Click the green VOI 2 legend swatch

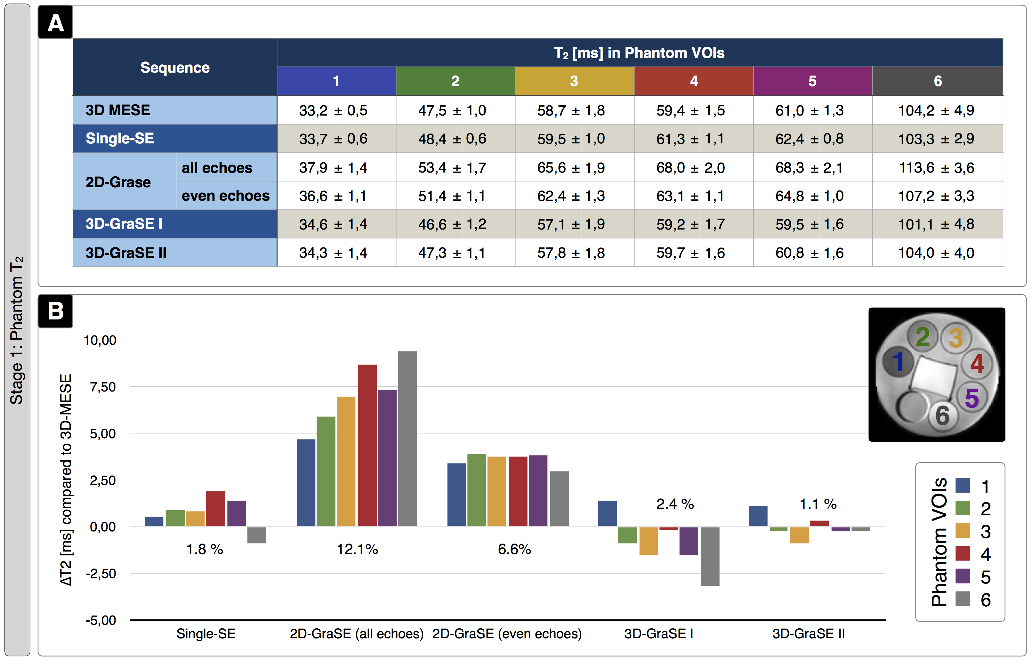(x=963, y=508)
